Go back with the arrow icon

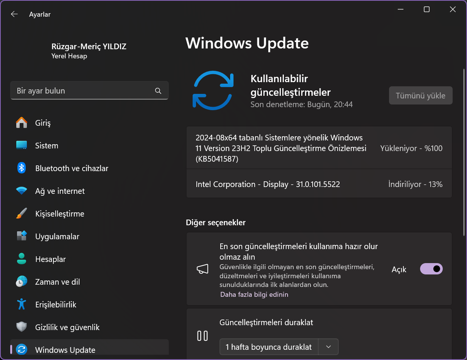point(14,14)
